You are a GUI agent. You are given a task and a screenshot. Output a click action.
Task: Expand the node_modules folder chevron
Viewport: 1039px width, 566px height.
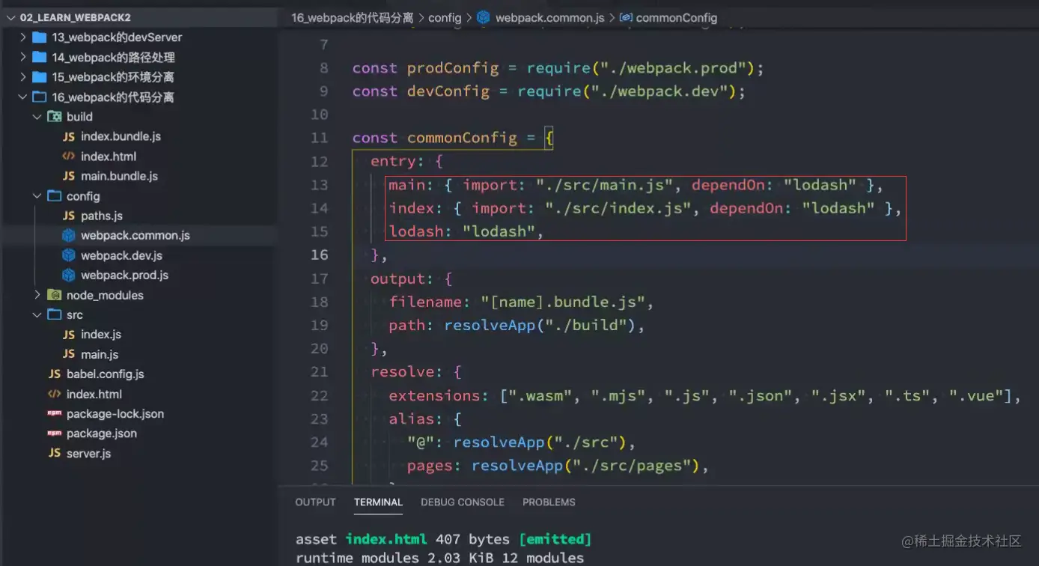point(37,295)
